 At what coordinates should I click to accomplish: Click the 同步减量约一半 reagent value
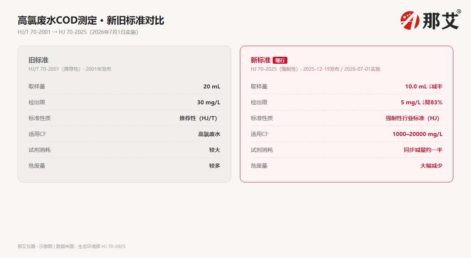(423, 150)
